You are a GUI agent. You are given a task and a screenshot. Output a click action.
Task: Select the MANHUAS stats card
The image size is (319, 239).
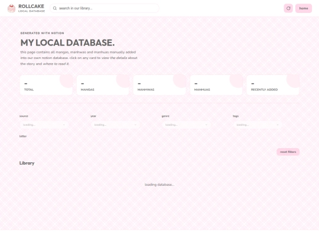click(x=216, y=85)
